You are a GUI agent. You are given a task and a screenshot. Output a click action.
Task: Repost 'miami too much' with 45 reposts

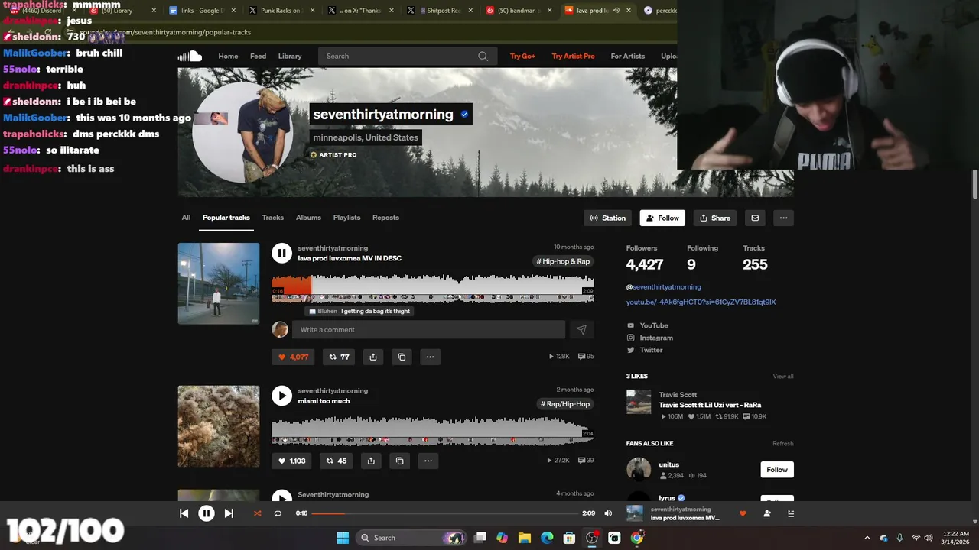(337, 461)
